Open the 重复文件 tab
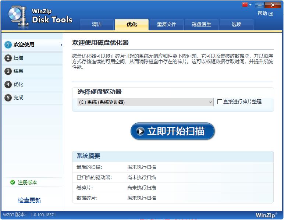 (166, 24)
